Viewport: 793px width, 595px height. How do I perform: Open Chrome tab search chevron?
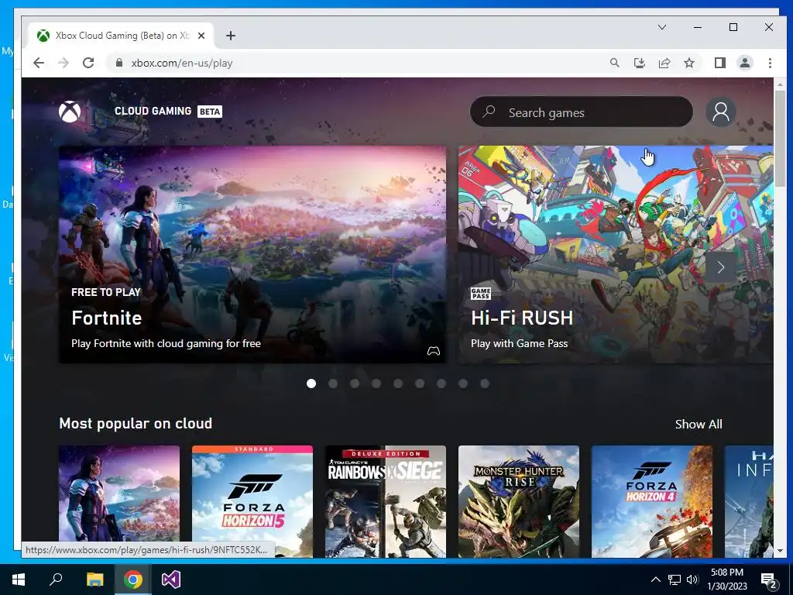click(661, 27)
